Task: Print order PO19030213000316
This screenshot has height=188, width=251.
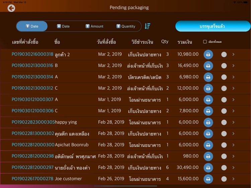Action: pos(208,66)
